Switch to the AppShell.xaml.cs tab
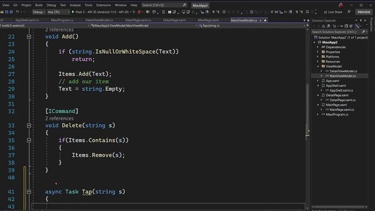 [27, 21]
